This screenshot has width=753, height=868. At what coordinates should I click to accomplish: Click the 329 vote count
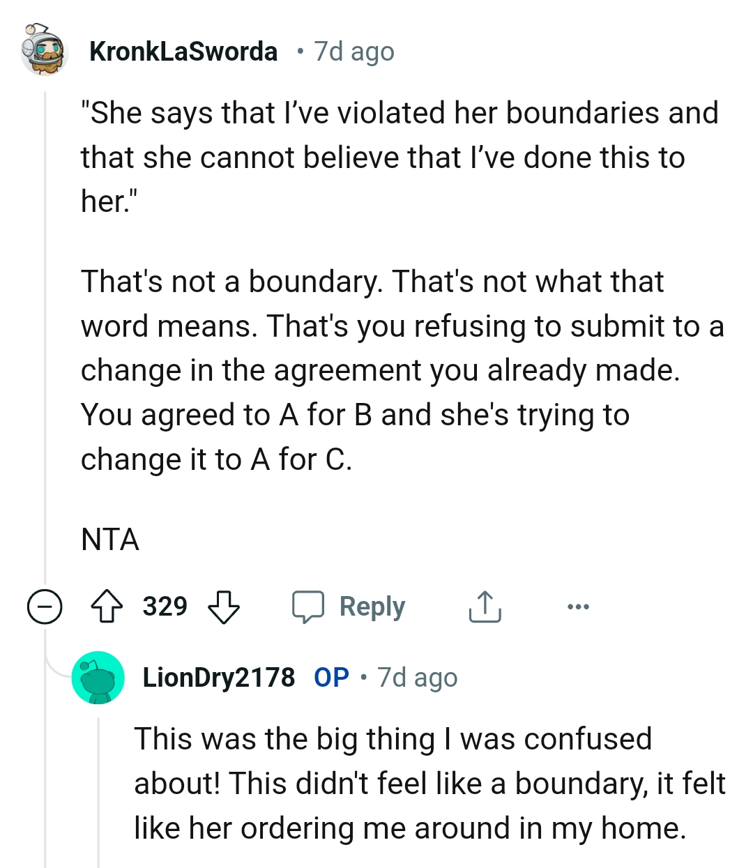click(164, 606)
